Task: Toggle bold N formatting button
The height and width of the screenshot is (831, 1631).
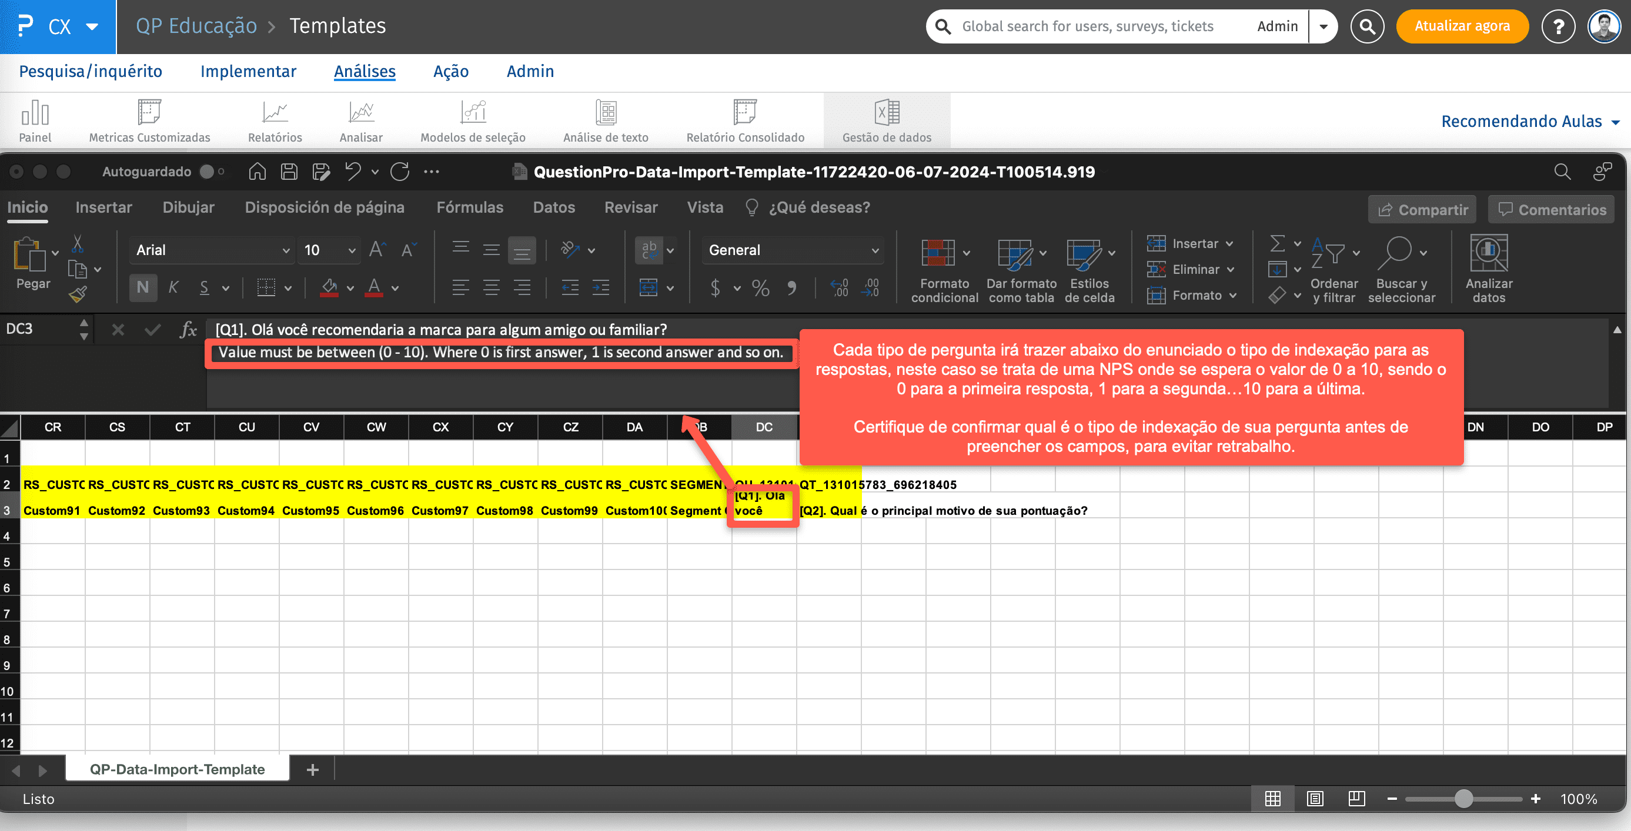Action: pyautogui.click(x=143, y=287)
